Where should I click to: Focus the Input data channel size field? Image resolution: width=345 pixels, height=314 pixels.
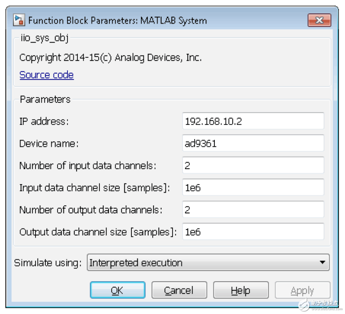tap(253, 188)
